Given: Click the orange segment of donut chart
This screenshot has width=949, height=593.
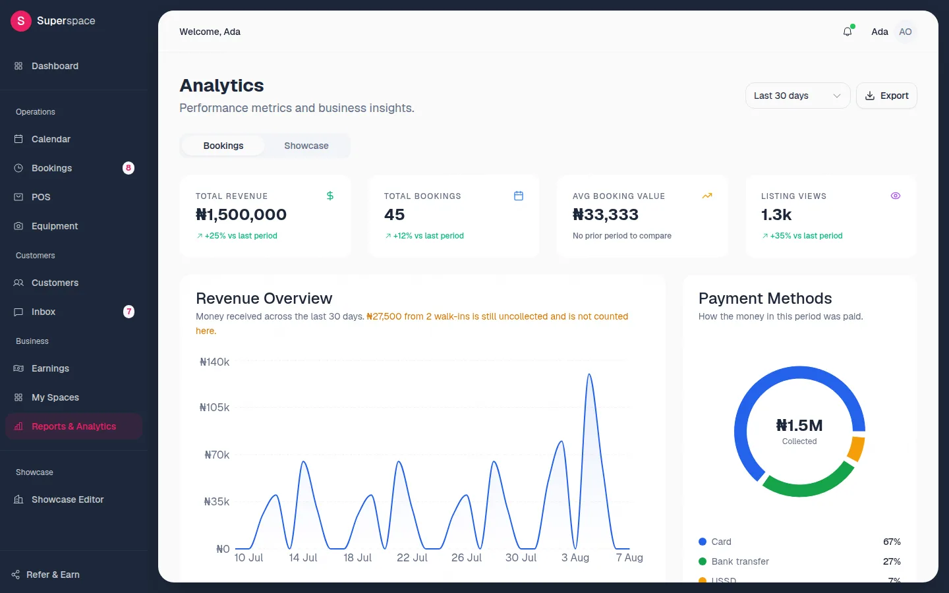Looking at the screenshot, I should [x=855, y=448].
